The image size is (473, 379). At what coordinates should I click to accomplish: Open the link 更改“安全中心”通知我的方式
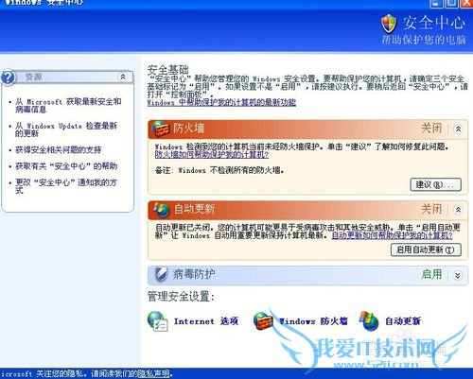66,186
